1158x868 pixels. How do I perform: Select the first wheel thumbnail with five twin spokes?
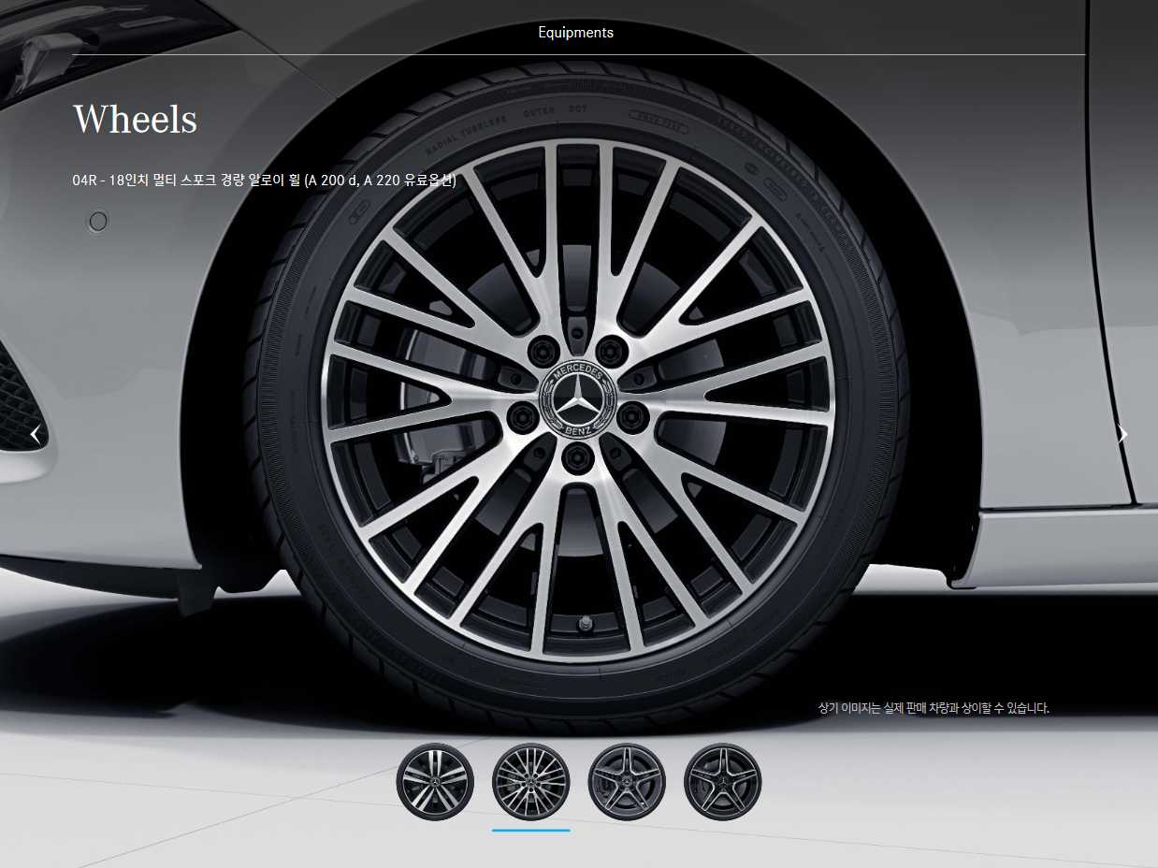pos(435,781)
